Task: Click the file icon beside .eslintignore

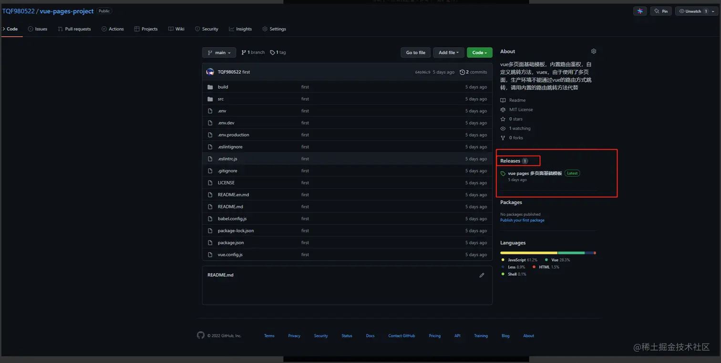Action: [210, 147]
